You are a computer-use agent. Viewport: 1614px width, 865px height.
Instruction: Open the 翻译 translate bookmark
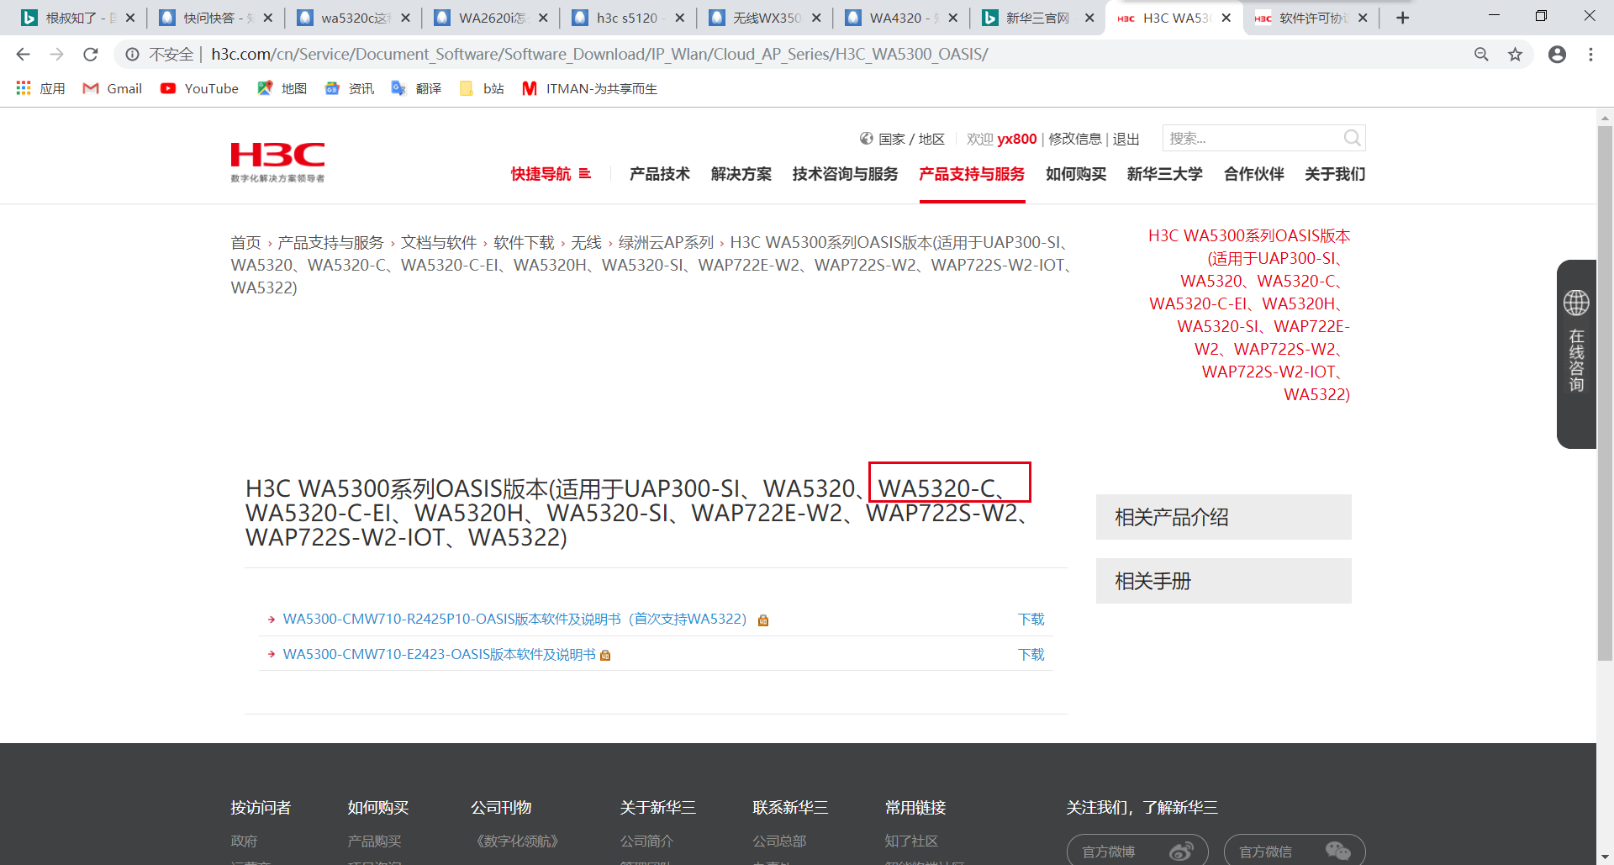tap(417, 88)
